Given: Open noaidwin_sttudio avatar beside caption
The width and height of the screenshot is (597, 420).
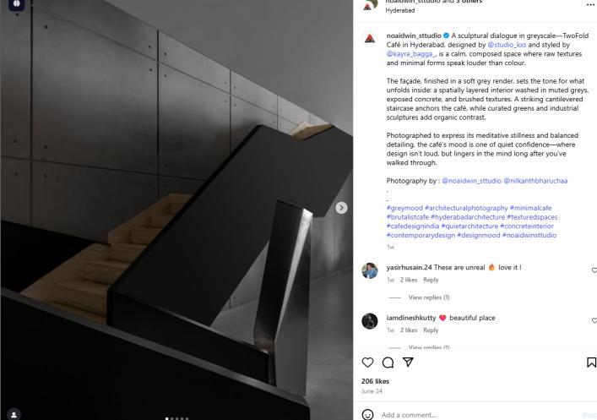Looking at the screenshot, I should pos(370,39).
